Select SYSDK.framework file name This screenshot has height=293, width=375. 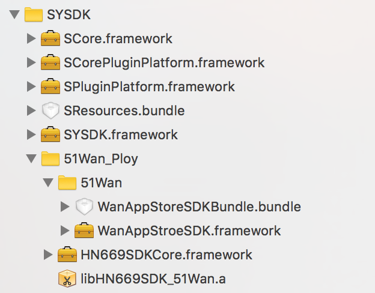[x=121, y=134]
